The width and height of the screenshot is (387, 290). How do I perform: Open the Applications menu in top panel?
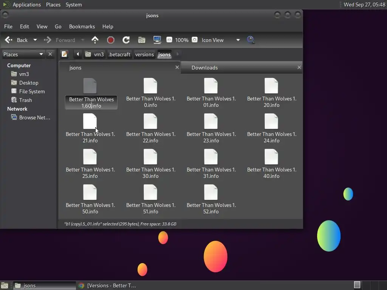coord(27,5)
